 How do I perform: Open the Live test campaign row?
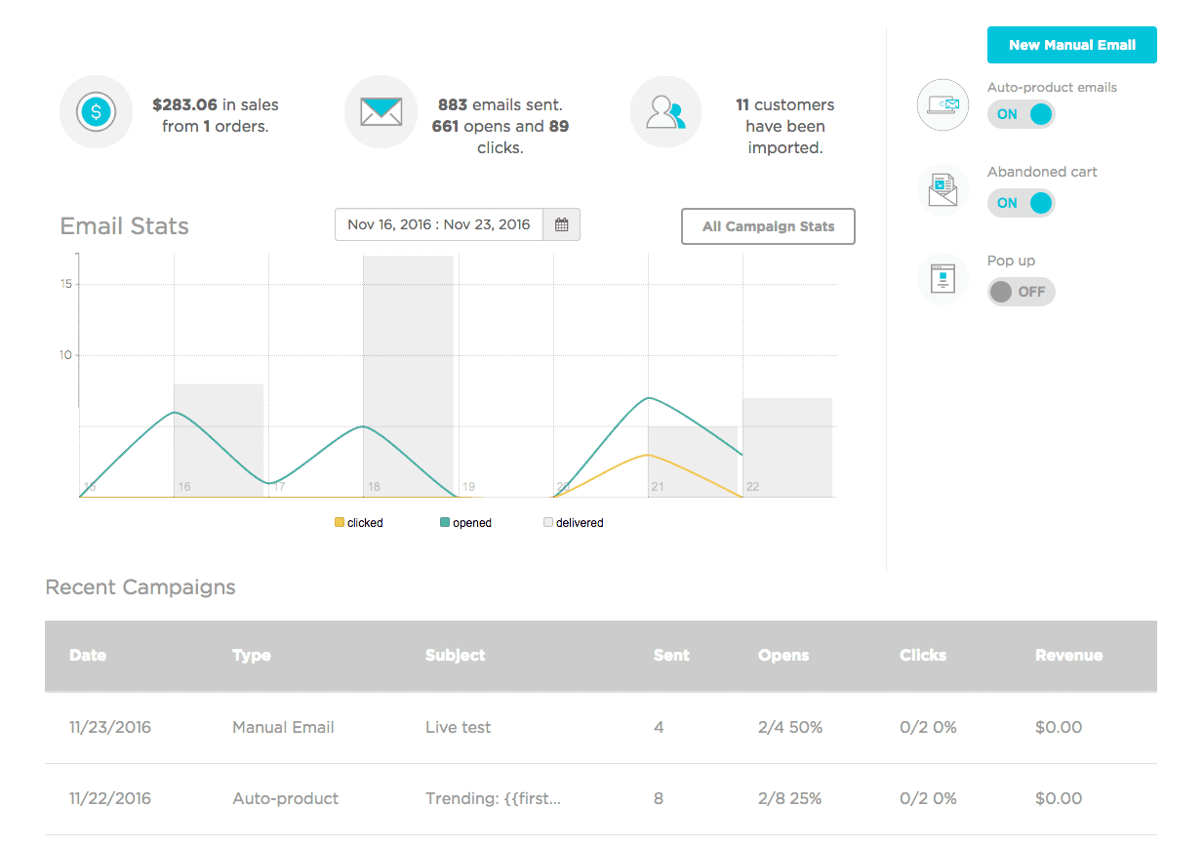(459, 728)
